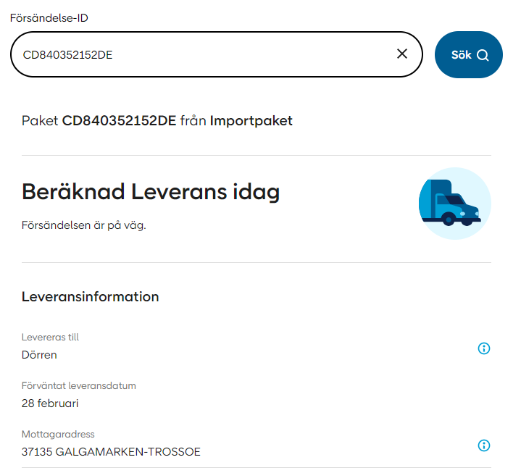
Task: Click the Leveransinformation section heading
Action: click(x=90, y=296)
